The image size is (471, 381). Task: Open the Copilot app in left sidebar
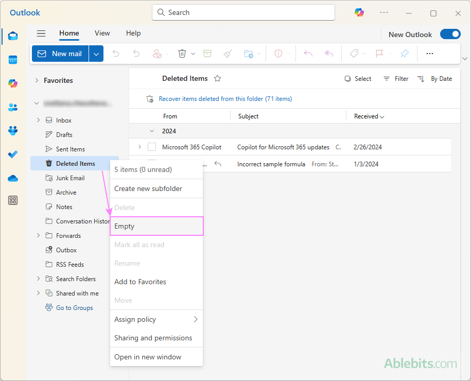click(x=13, y=83)
